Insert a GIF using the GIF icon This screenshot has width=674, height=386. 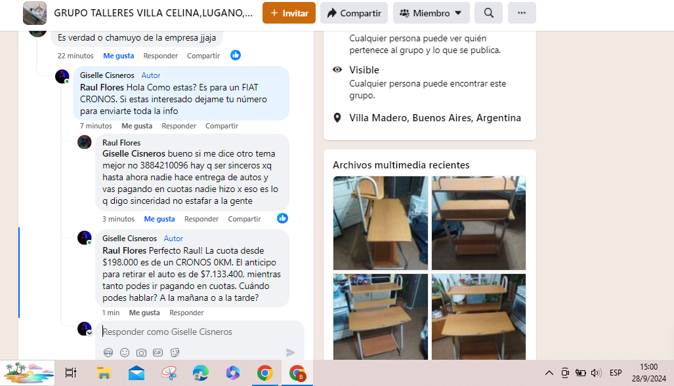pos(158,353)
